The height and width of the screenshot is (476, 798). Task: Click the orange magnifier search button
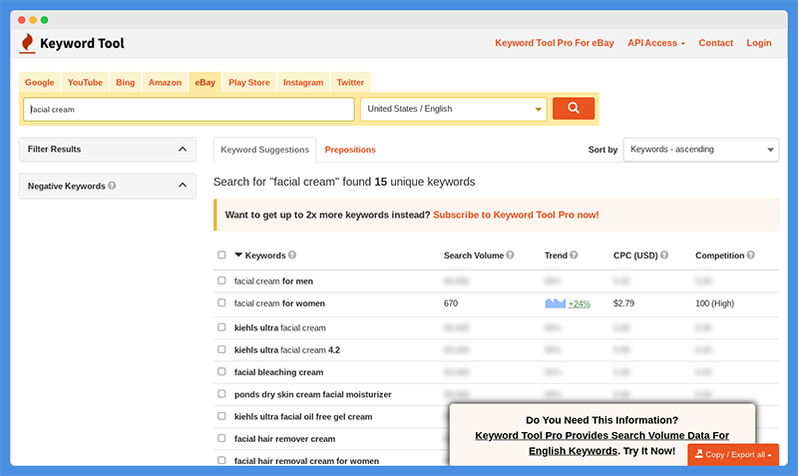(x=574, y=108)
